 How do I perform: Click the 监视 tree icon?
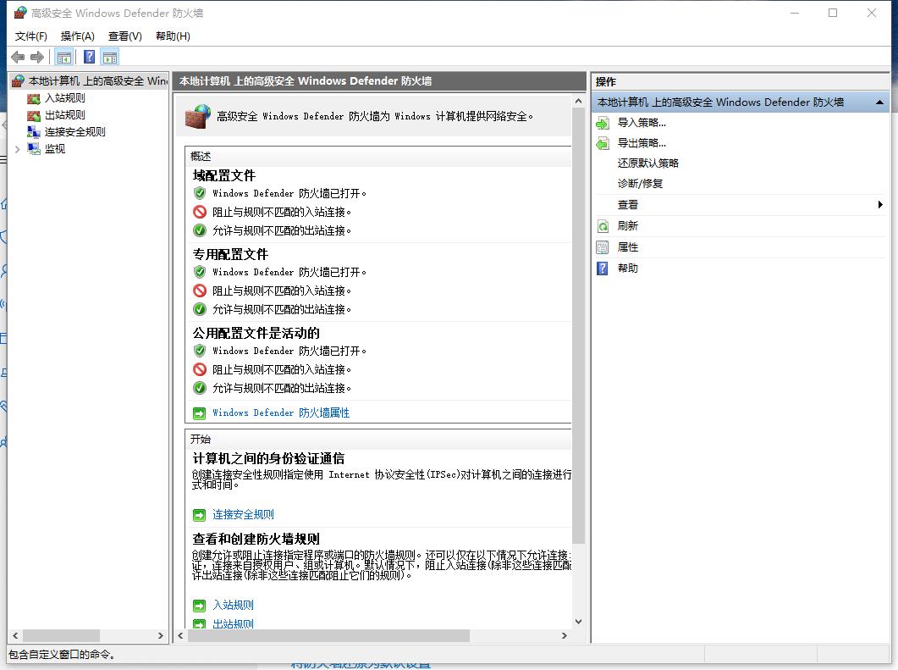click(34, 149)
